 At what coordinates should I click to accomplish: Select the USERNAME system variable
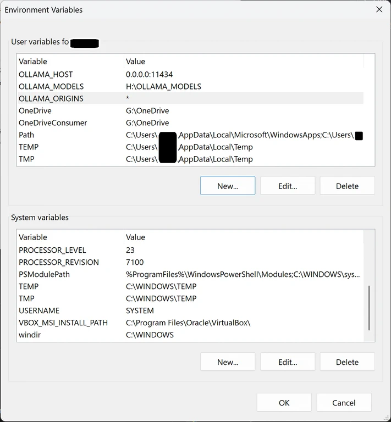coord(39,310)
